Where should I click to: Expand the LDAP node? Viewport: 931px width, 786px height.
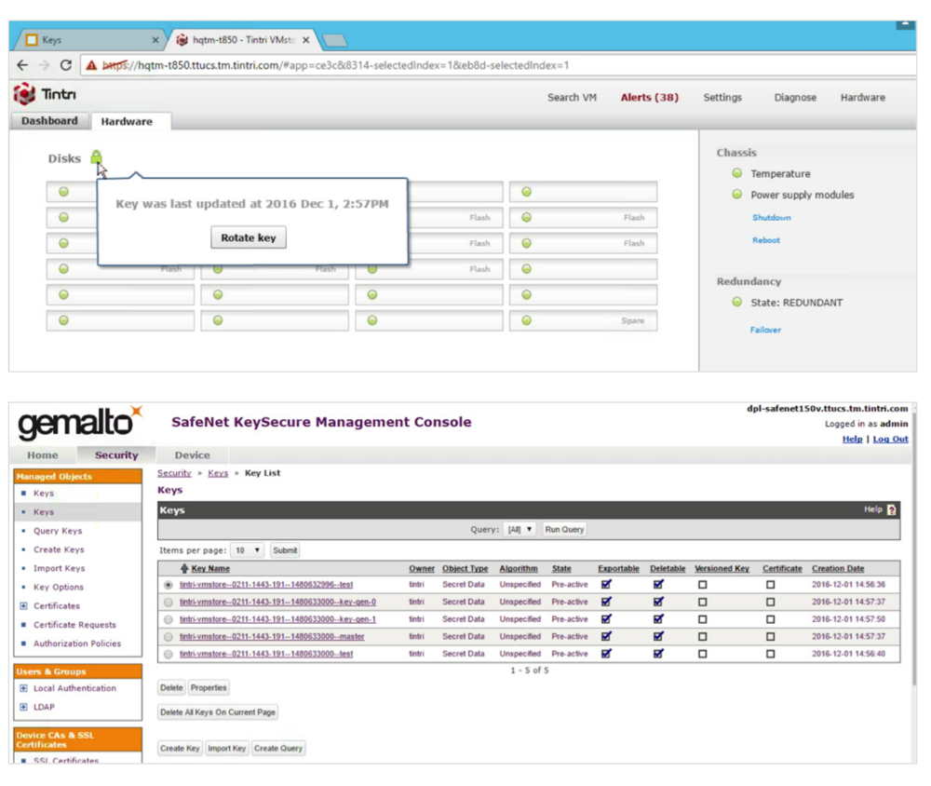(x=23, y=707)
